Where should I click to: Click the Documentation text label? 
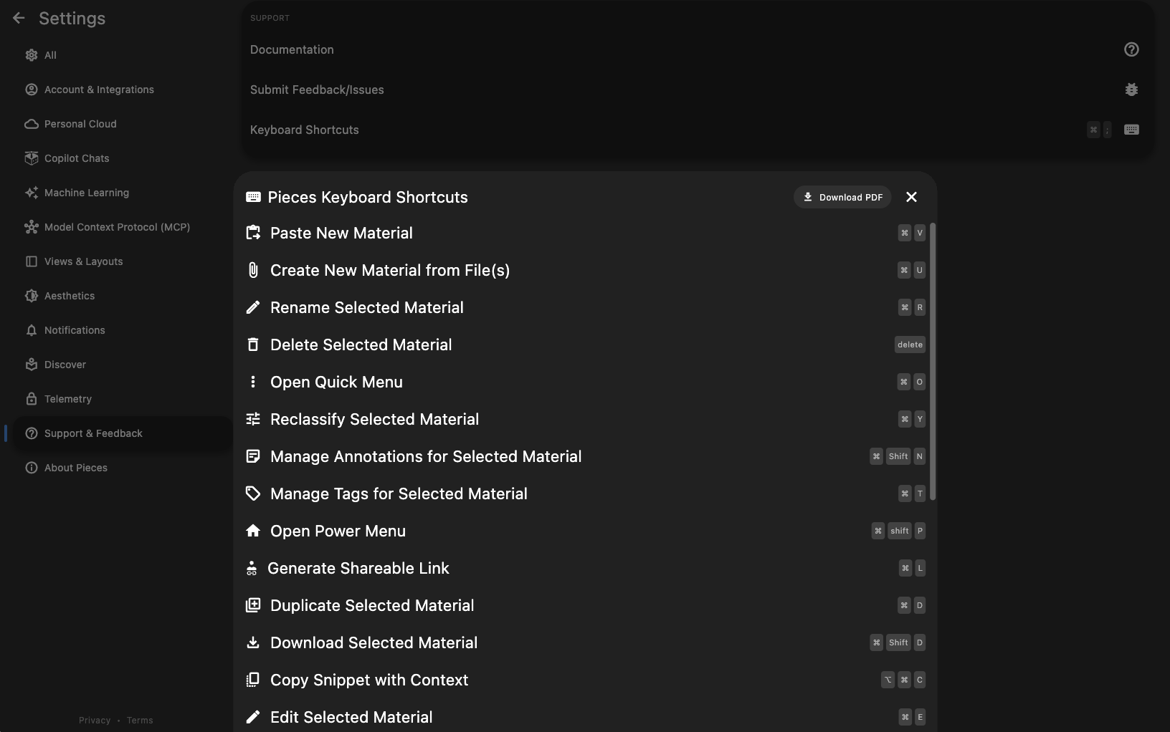292,49
